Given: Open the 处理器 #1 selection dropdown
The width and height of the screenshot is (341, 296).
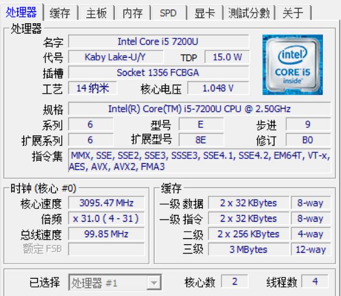Looking at the screenshot, I should (x=115, y=283).
